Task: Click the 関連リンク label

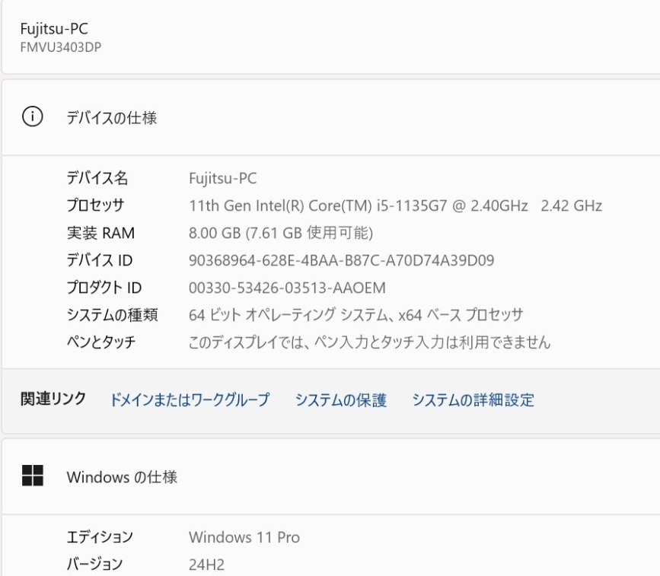Action: [x=53, y=399]
